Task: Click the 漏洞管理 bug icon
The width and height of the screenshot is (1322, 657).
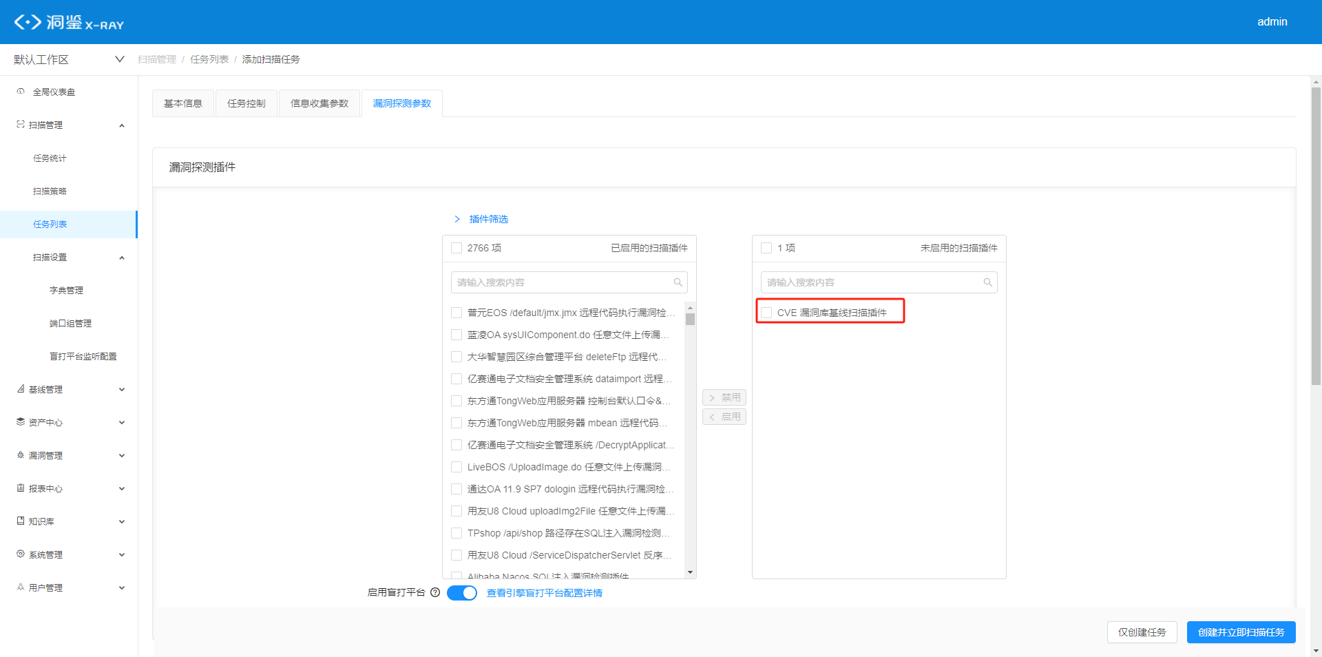Action: [21, 455]
